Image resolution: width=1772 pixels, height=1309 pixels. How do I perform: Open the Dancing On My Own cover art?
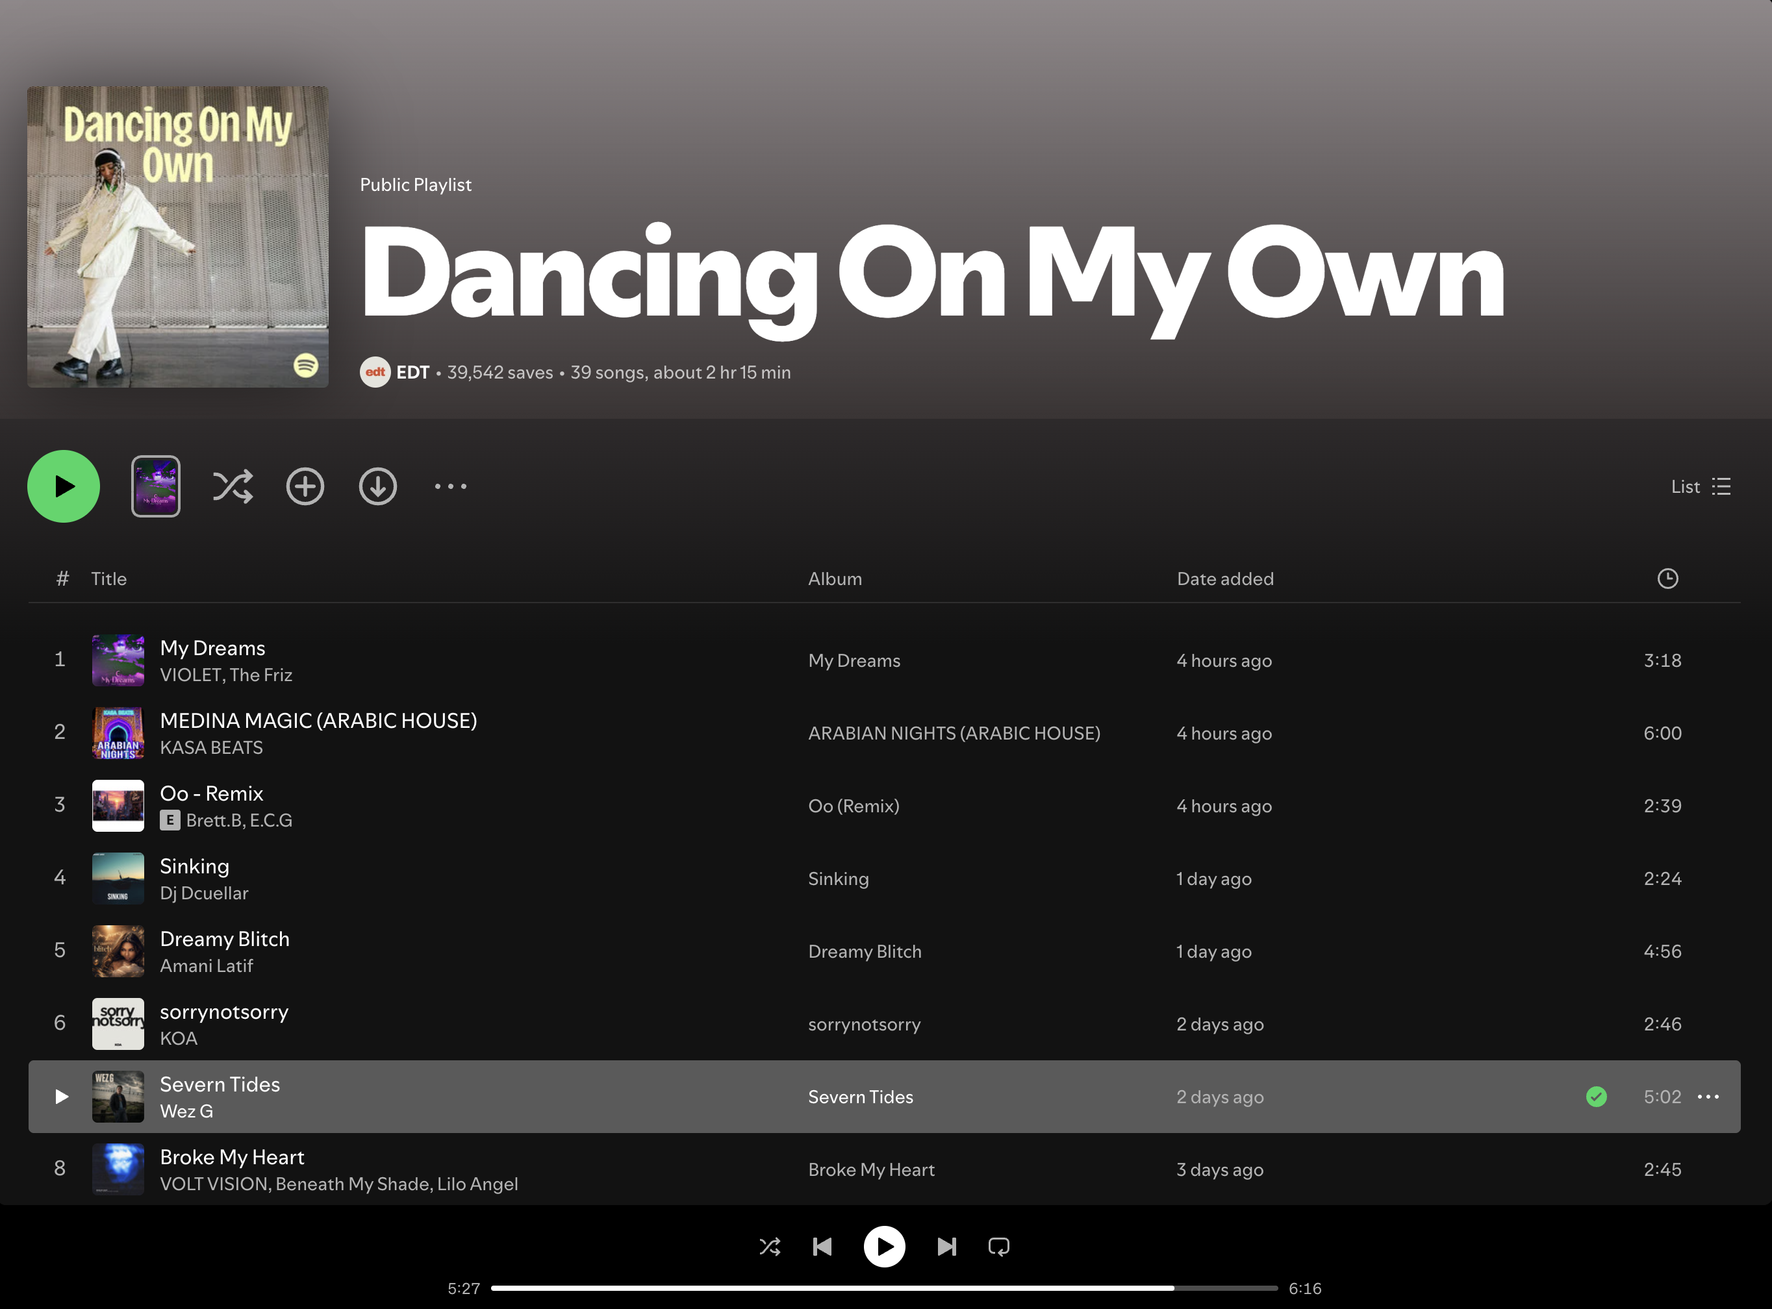click(x=177, y=237)
